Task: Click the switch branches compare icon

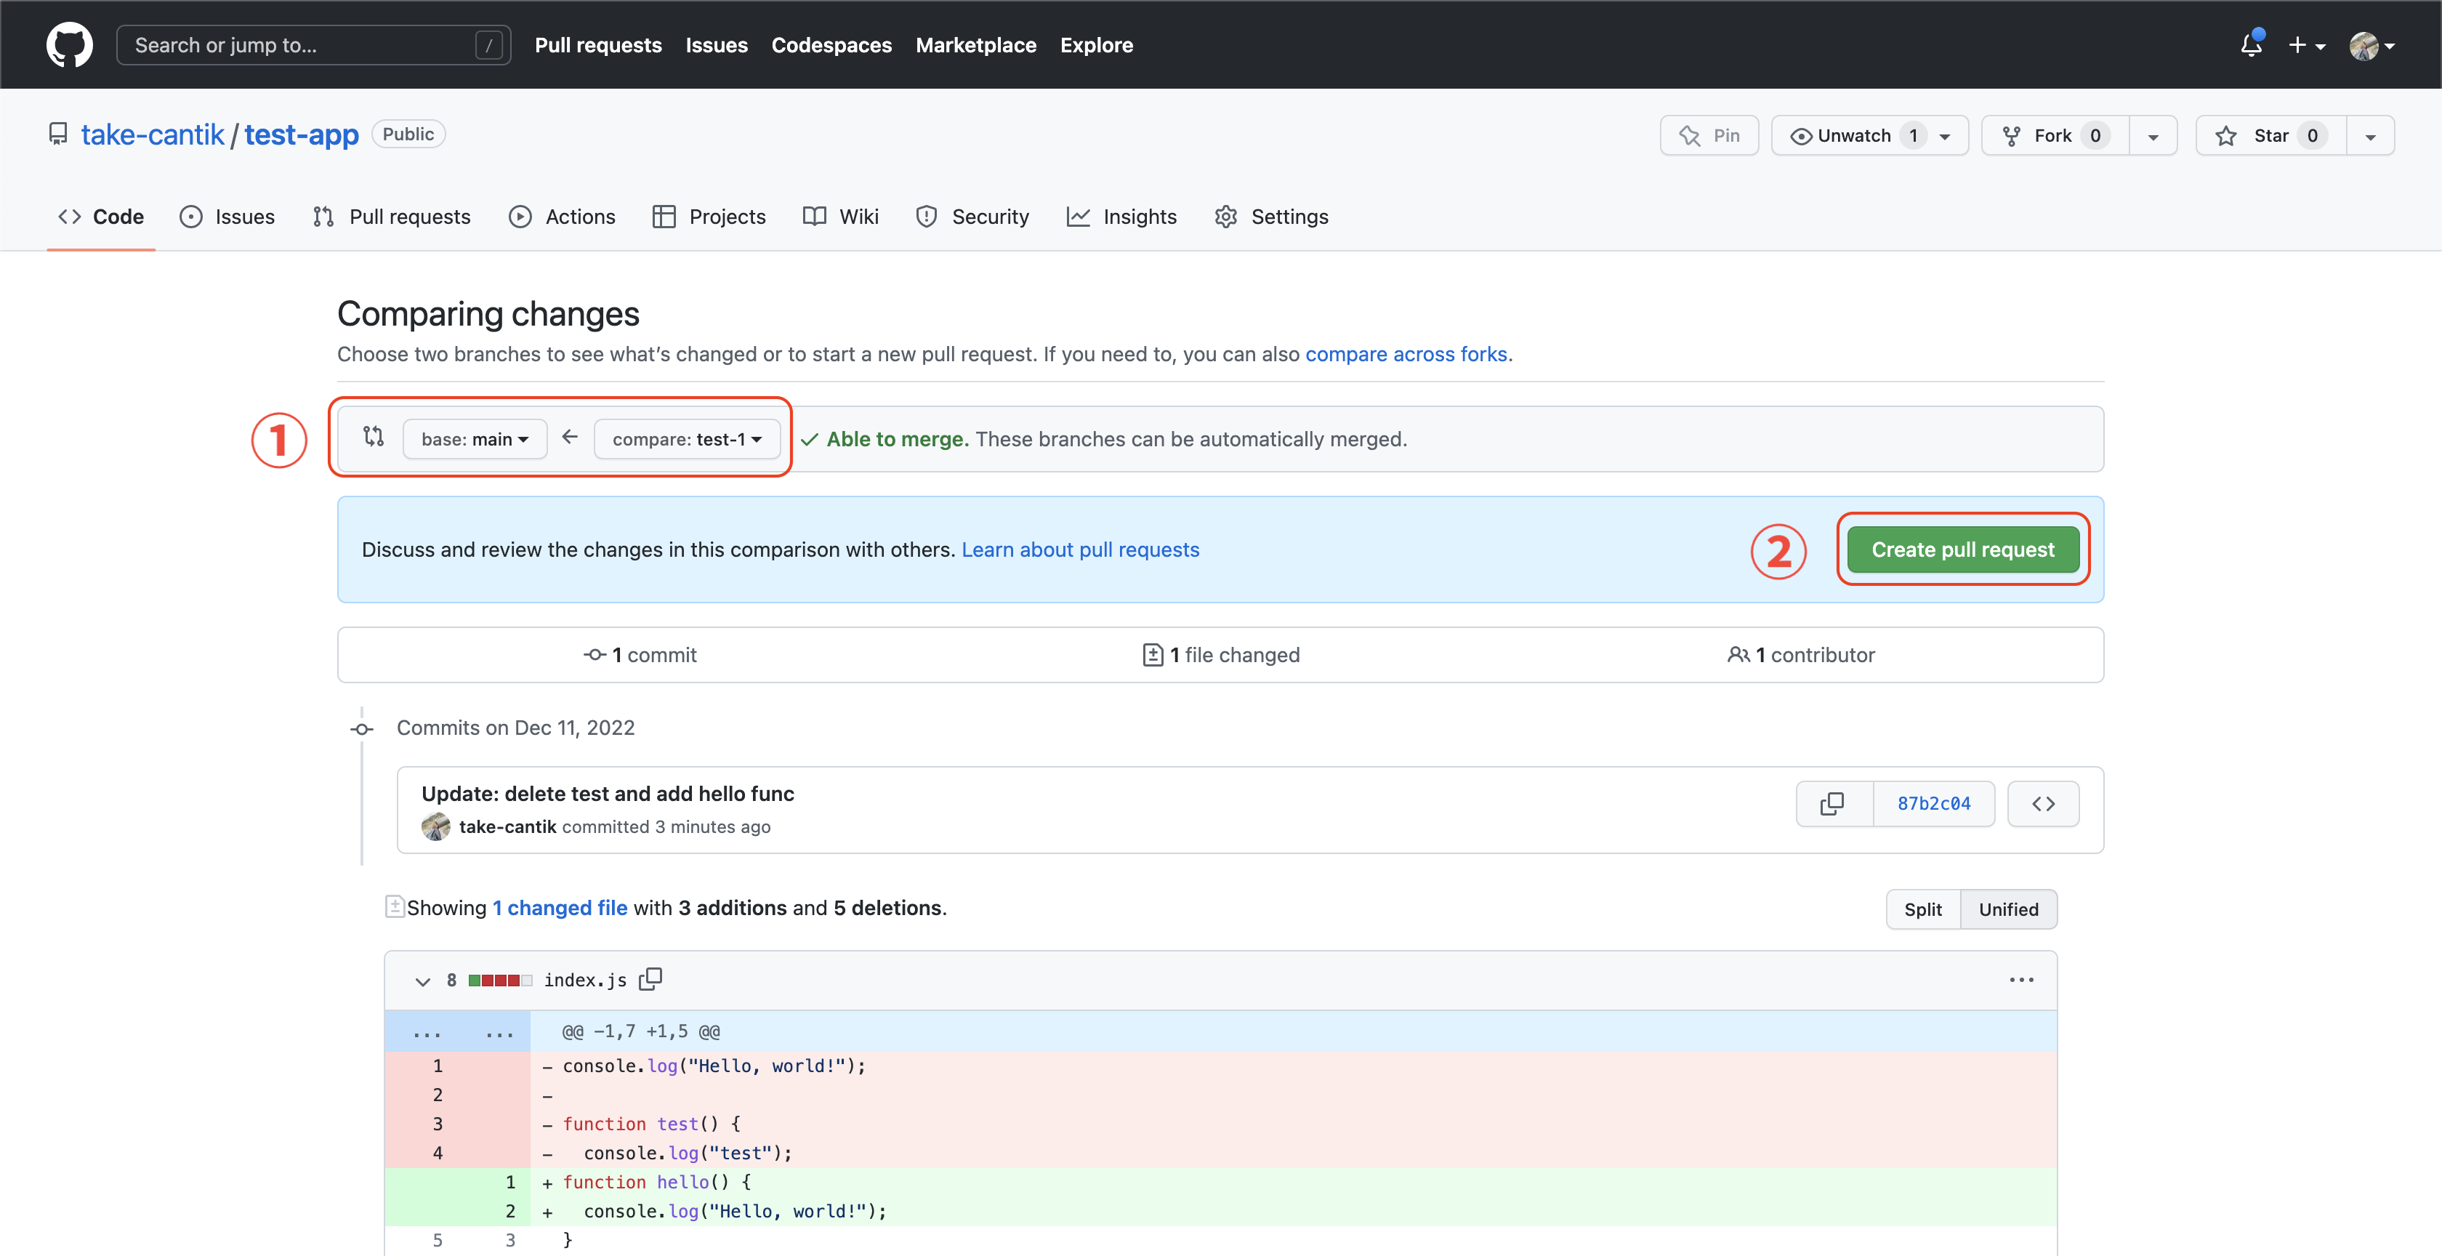Action: pyautogui.click(x=374, y=436)
